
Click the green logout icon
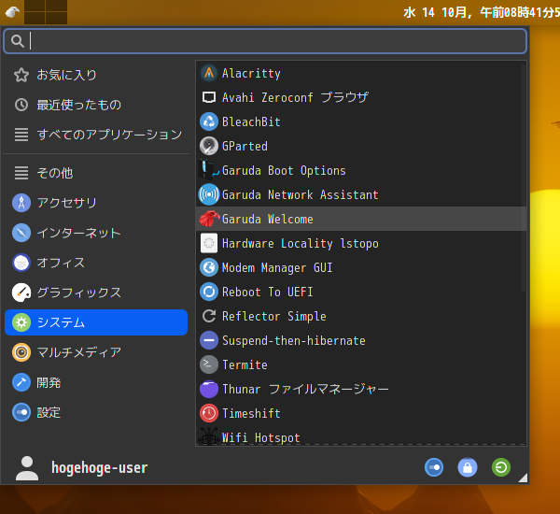tap(501, 467)
